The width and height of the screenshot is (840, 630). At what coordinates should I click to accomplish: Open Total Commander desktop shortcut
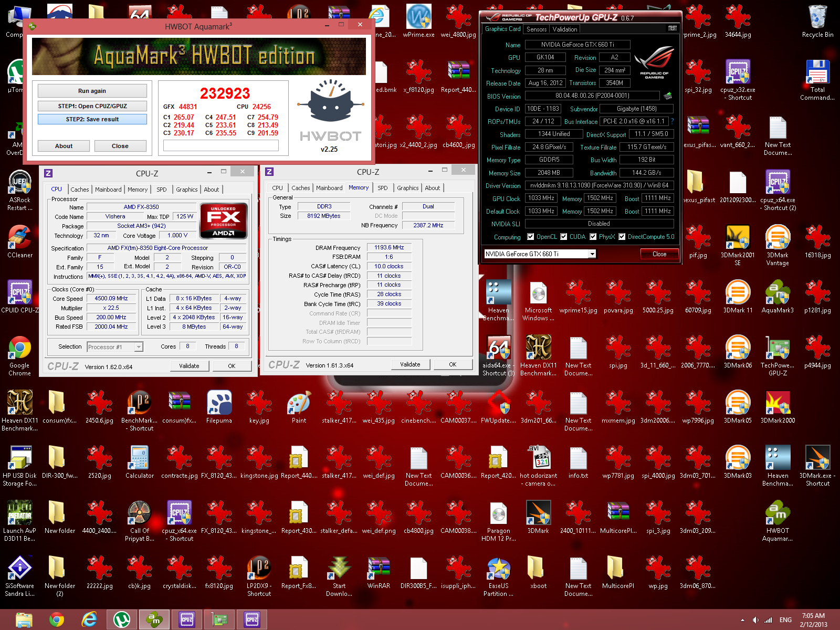tap(817, 79)
